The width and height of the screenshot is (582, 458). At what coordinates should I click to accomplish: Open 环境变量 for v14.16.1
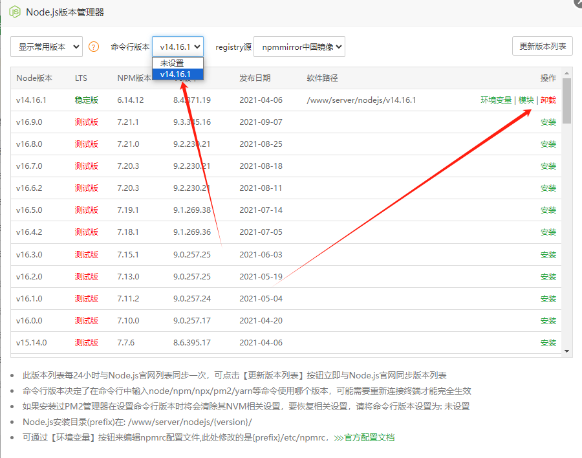tap(496, 100)
